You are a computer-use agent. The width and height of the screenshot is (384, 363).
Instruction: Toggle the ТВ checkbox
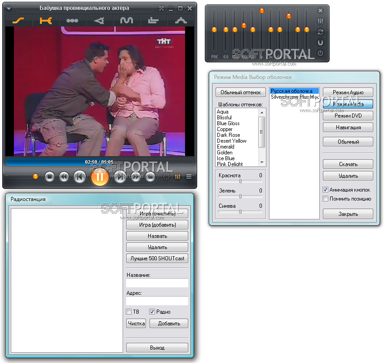click(x=128, y=312)
